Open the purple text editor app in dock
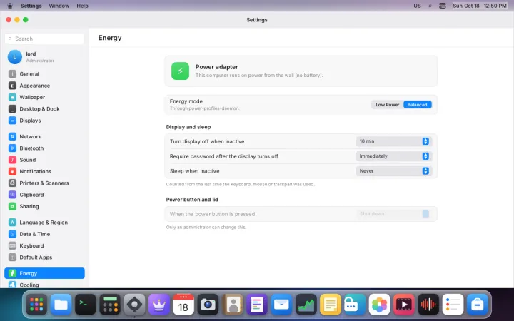 pyautogui.click(x=257, y=305)
